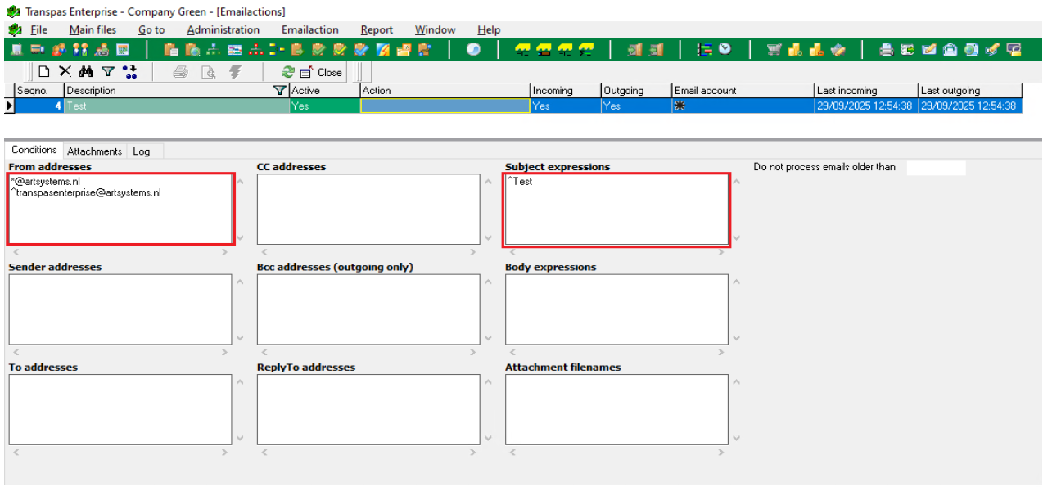Viewport: 1043px width, 487px height.
Task: Open search using the binoculars icon
Action: [x=86, y=72]
